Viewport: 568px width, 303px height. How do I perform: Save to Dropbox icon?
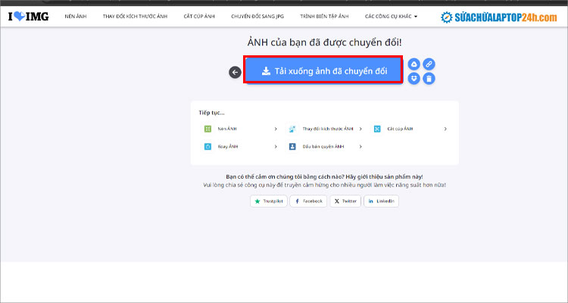414,79
